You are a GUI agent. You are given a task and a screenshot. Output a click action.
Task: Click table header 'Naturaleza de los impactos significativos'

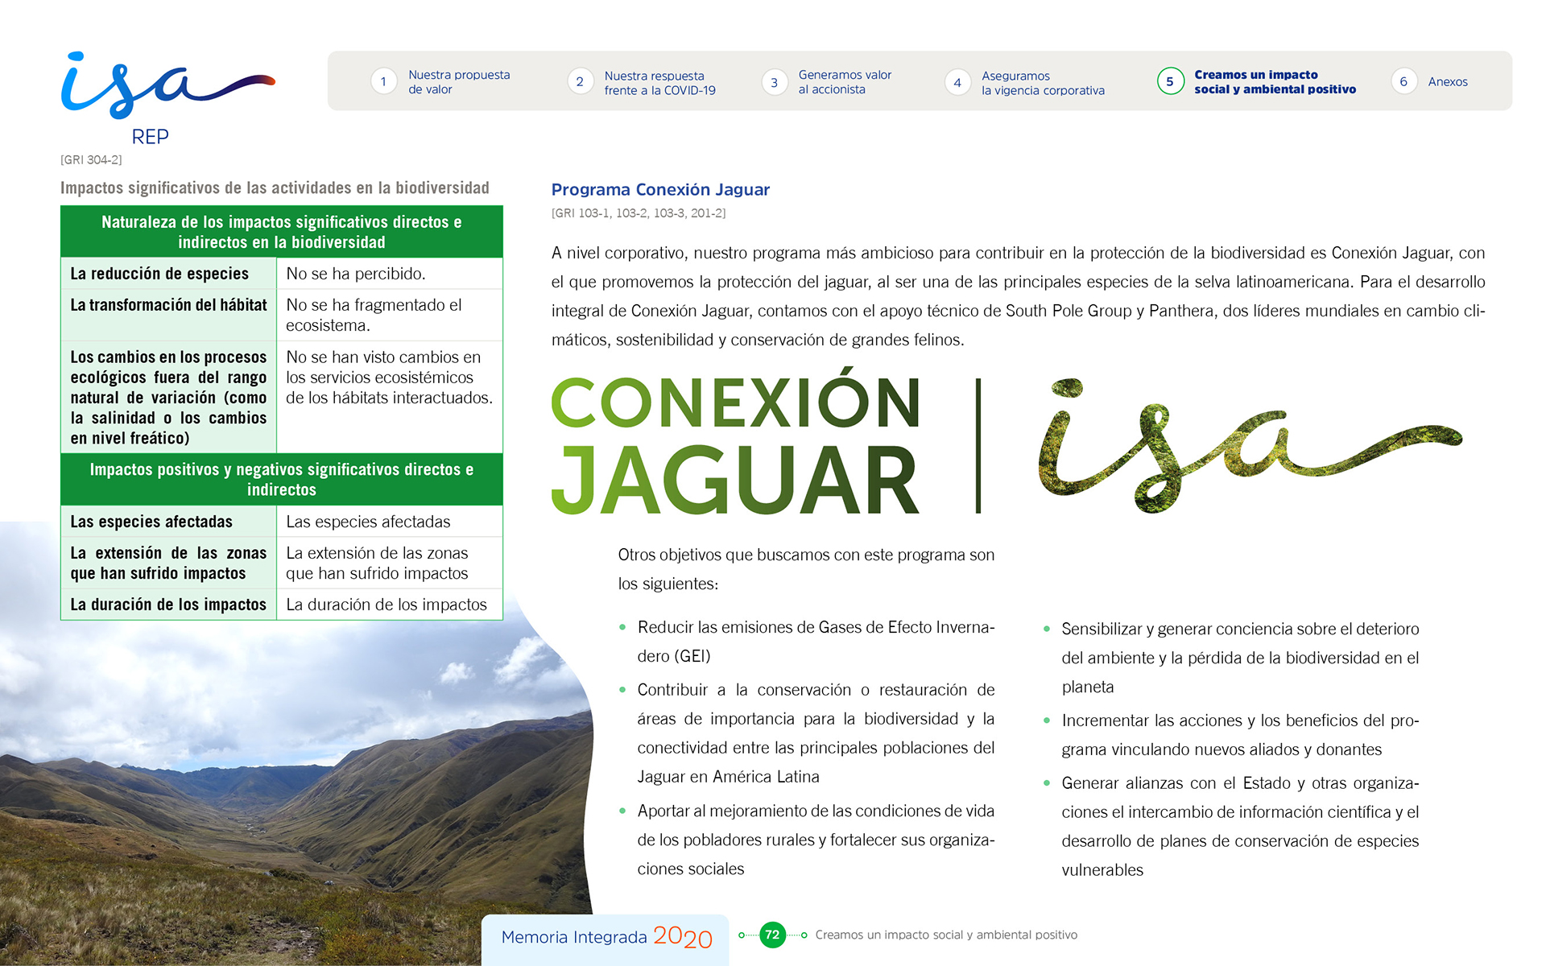point(282,232)
